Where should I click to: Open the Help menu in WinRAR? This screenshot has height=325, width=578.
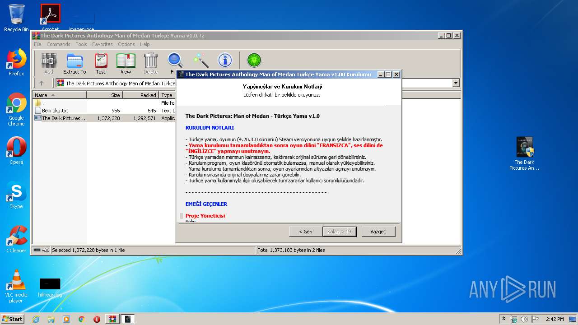pos(144,44)
